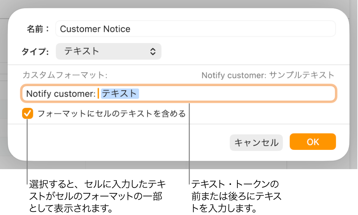Confirm with the orange OK button
Screen dimensions: 358x215
pyautogui.click(x=312, y=142)
